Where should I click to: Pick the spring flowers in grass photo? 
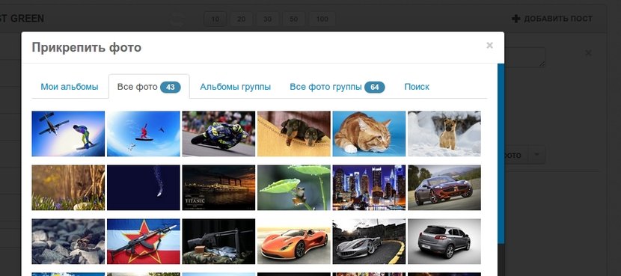point(68,188)
